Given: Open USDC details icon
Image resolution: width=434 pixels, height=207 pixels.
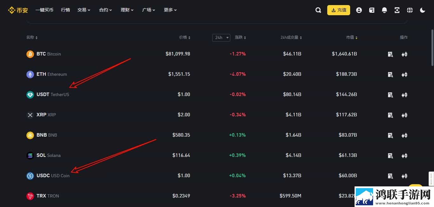Looking at the screenshot, I should (x=390, y=176).
